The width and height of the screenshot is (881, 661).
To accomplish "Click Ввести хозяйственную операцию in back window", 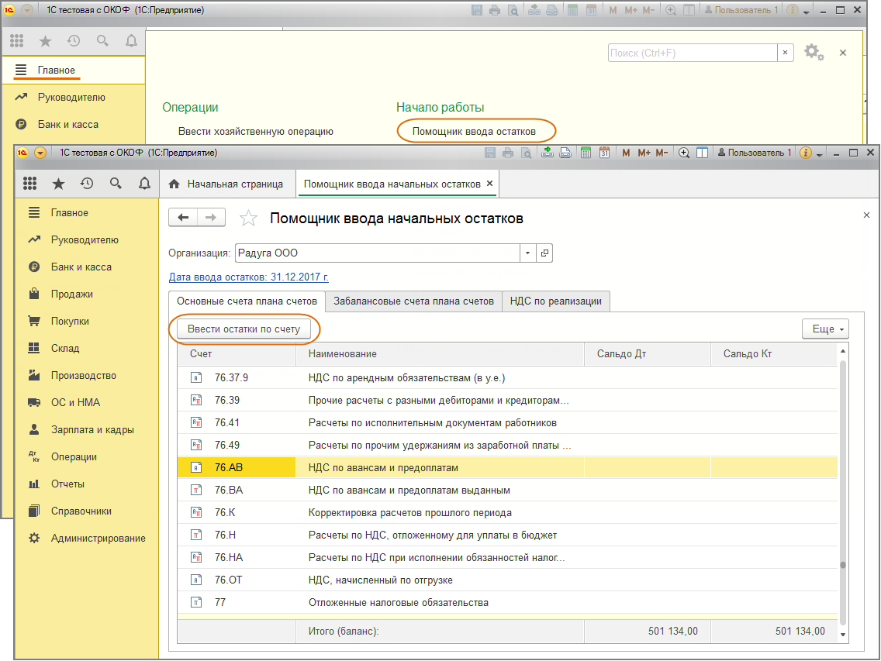I will click(x=256, y=132).
